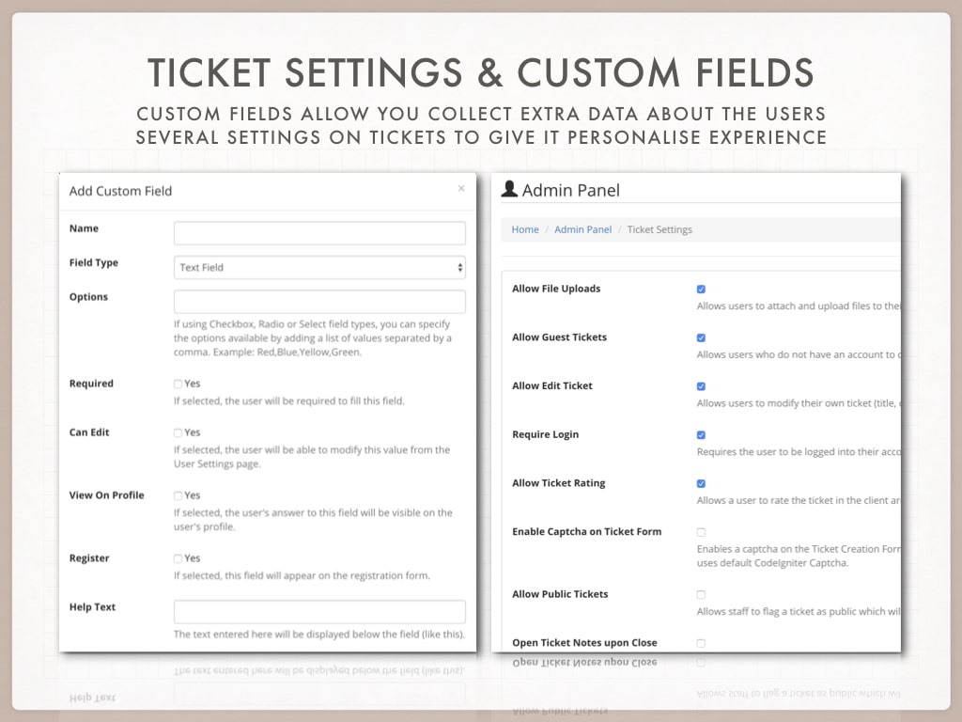Screen dimensions: 962x722
Task: Click the Help Text input field
Action: tap(319, 612)
